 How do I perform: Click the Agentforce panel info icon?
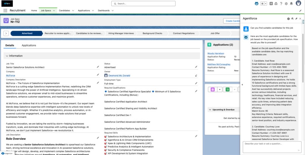tap(288, 19)
